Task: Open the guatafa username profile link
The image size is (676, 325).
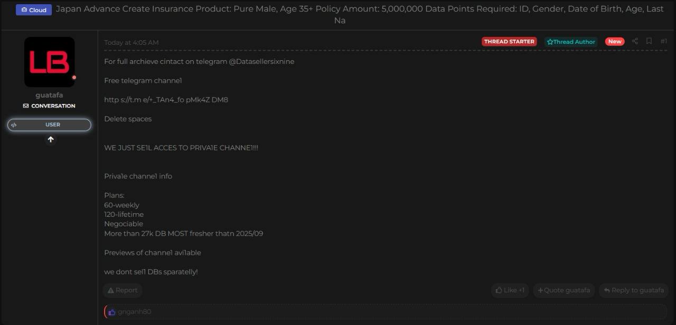Action: coord(49,95)
